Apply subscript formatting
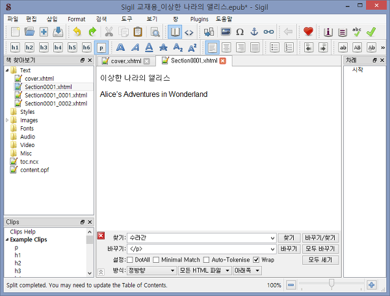 [178, 47]
